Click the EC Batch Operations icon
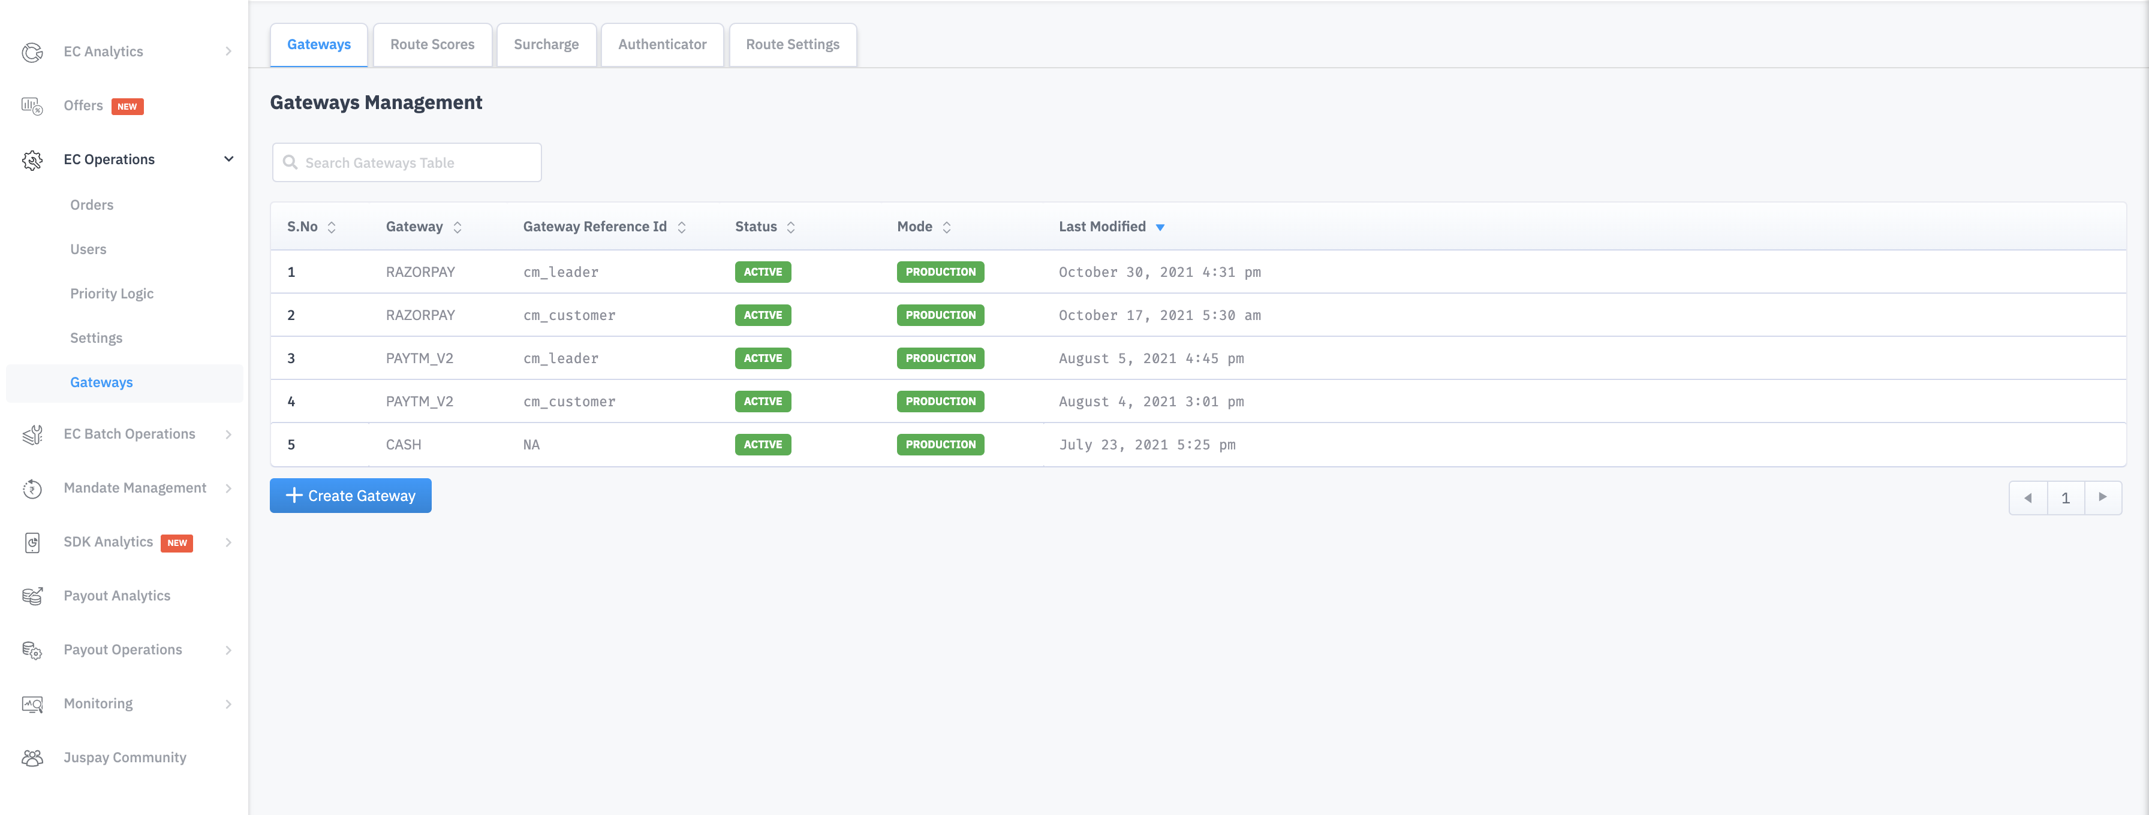Image resolution: width=2149 pixels, height=815 pixels. pyautogui.click(x=32, y=434)
